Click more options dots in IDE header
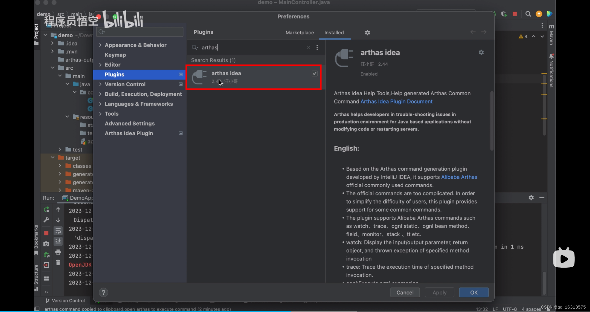Viewport: 590px width, 312px height. coord(542,25)
